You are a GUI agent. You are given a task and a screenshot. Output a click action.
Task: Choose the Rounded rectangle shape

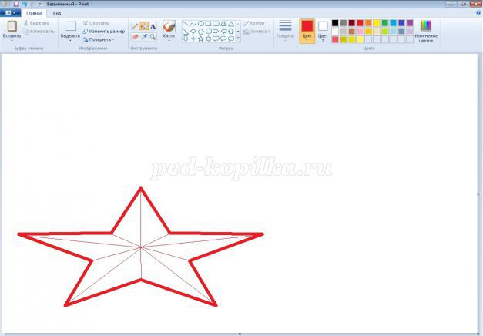pos(216,24)
